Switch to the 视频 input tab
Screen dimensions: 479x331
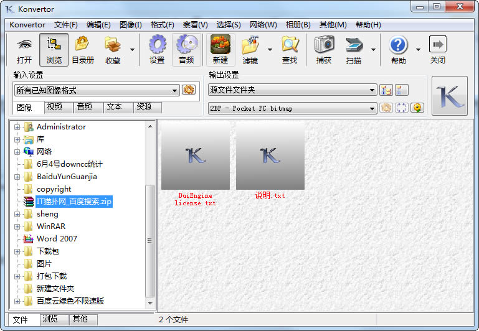click(58, 107)
